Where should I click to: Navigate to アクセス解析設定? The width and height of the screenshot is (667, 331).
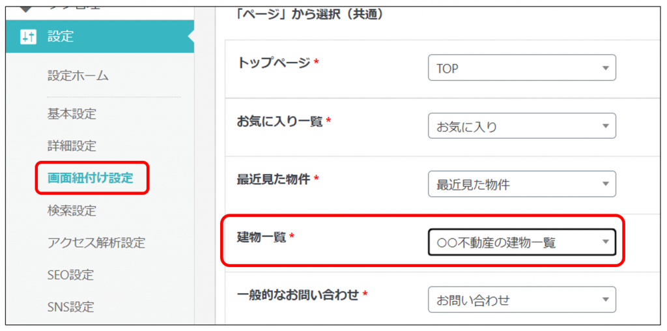coord(96,243)
